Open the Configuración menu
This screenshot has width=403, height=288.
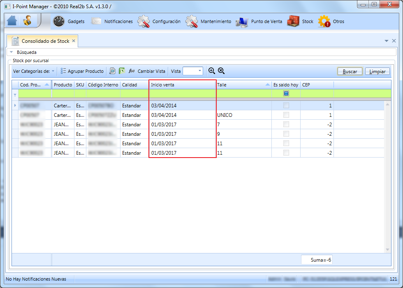click(x=159, y=21)
